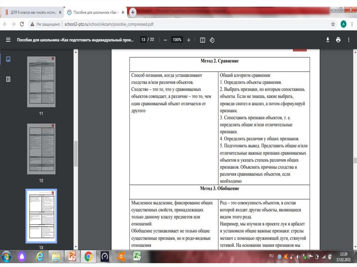
Task: Click the zoom out minus button
Action: click(165, 40)
